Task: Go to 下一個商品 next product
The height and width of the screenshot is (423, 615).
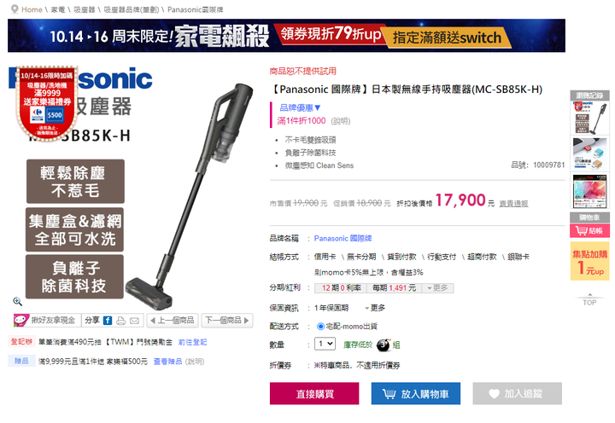Action: (x=227, y=321)
